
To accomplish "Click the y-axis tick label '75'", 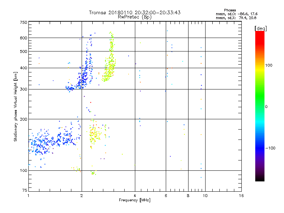I will tap(25, 190).
